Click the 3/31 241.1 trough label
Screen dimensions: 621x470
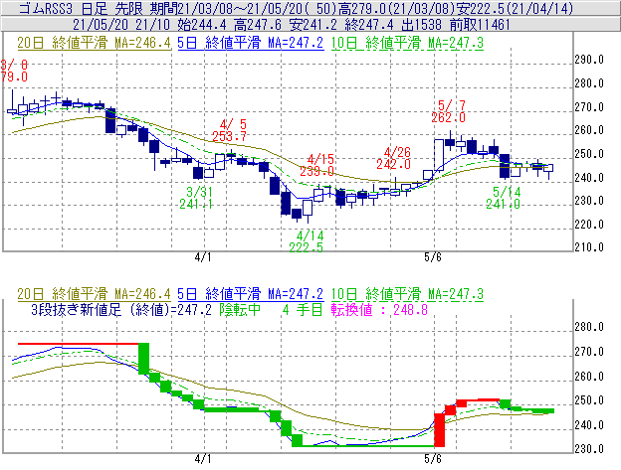196,198
